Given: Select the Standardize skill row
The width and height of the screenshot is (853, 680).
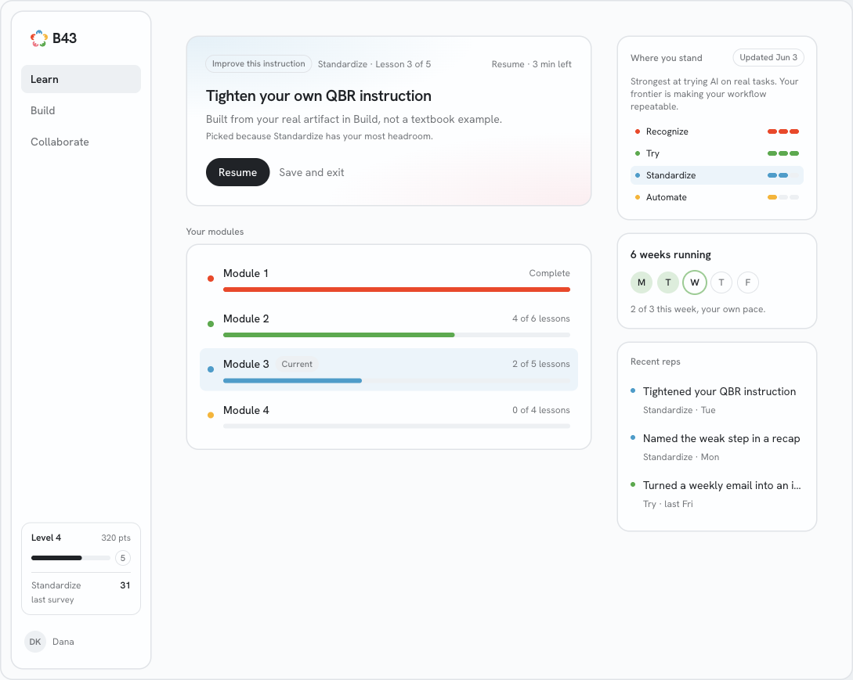Looking at the screenshot, I should click(717, 175).
